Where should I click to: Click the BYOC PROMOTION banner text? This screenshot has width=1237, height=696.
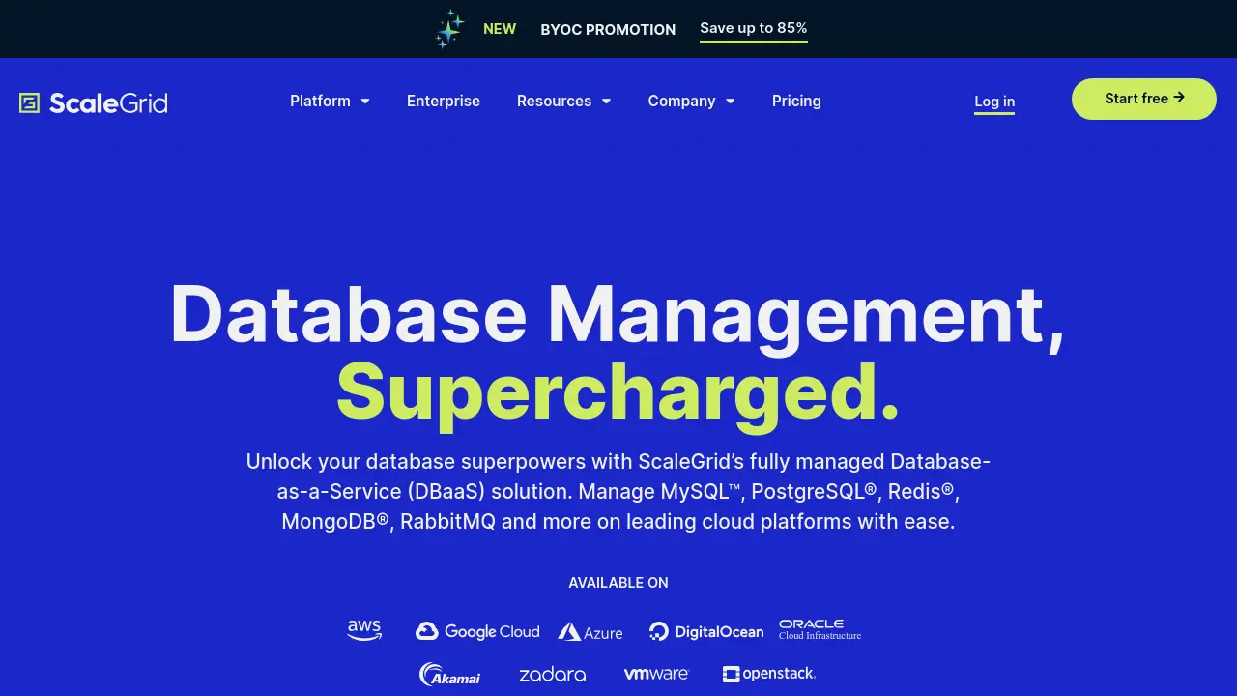tap(608, 29)
